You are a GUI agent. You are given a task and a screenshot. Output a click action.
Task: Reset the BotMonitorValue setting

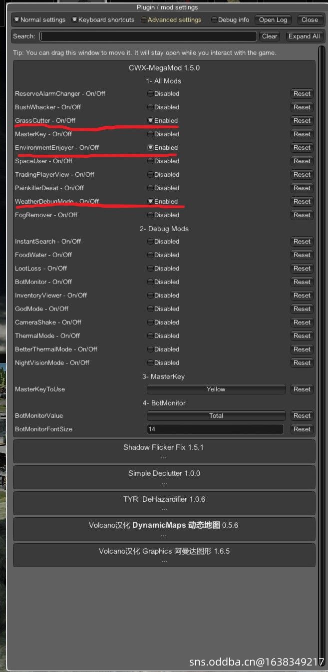click(302, 416)
